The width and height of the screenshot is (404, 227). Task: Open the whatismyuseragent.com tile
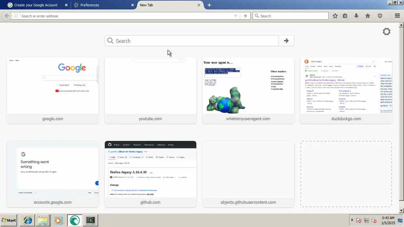point(248,90)
